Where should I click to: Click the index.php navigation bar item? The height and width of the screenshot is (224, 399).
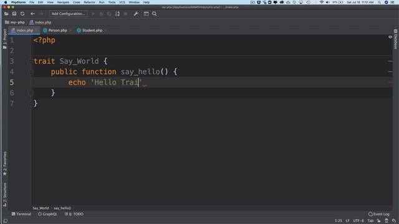tap(40, 22)
